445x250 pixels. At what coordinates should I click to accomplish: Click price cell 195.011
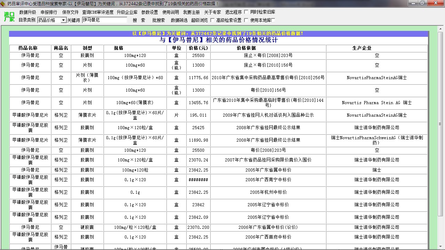click(x=198, y=115)
